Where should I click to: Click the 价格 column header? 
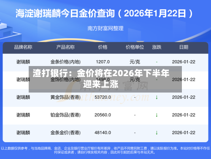(x=103, y=47)
